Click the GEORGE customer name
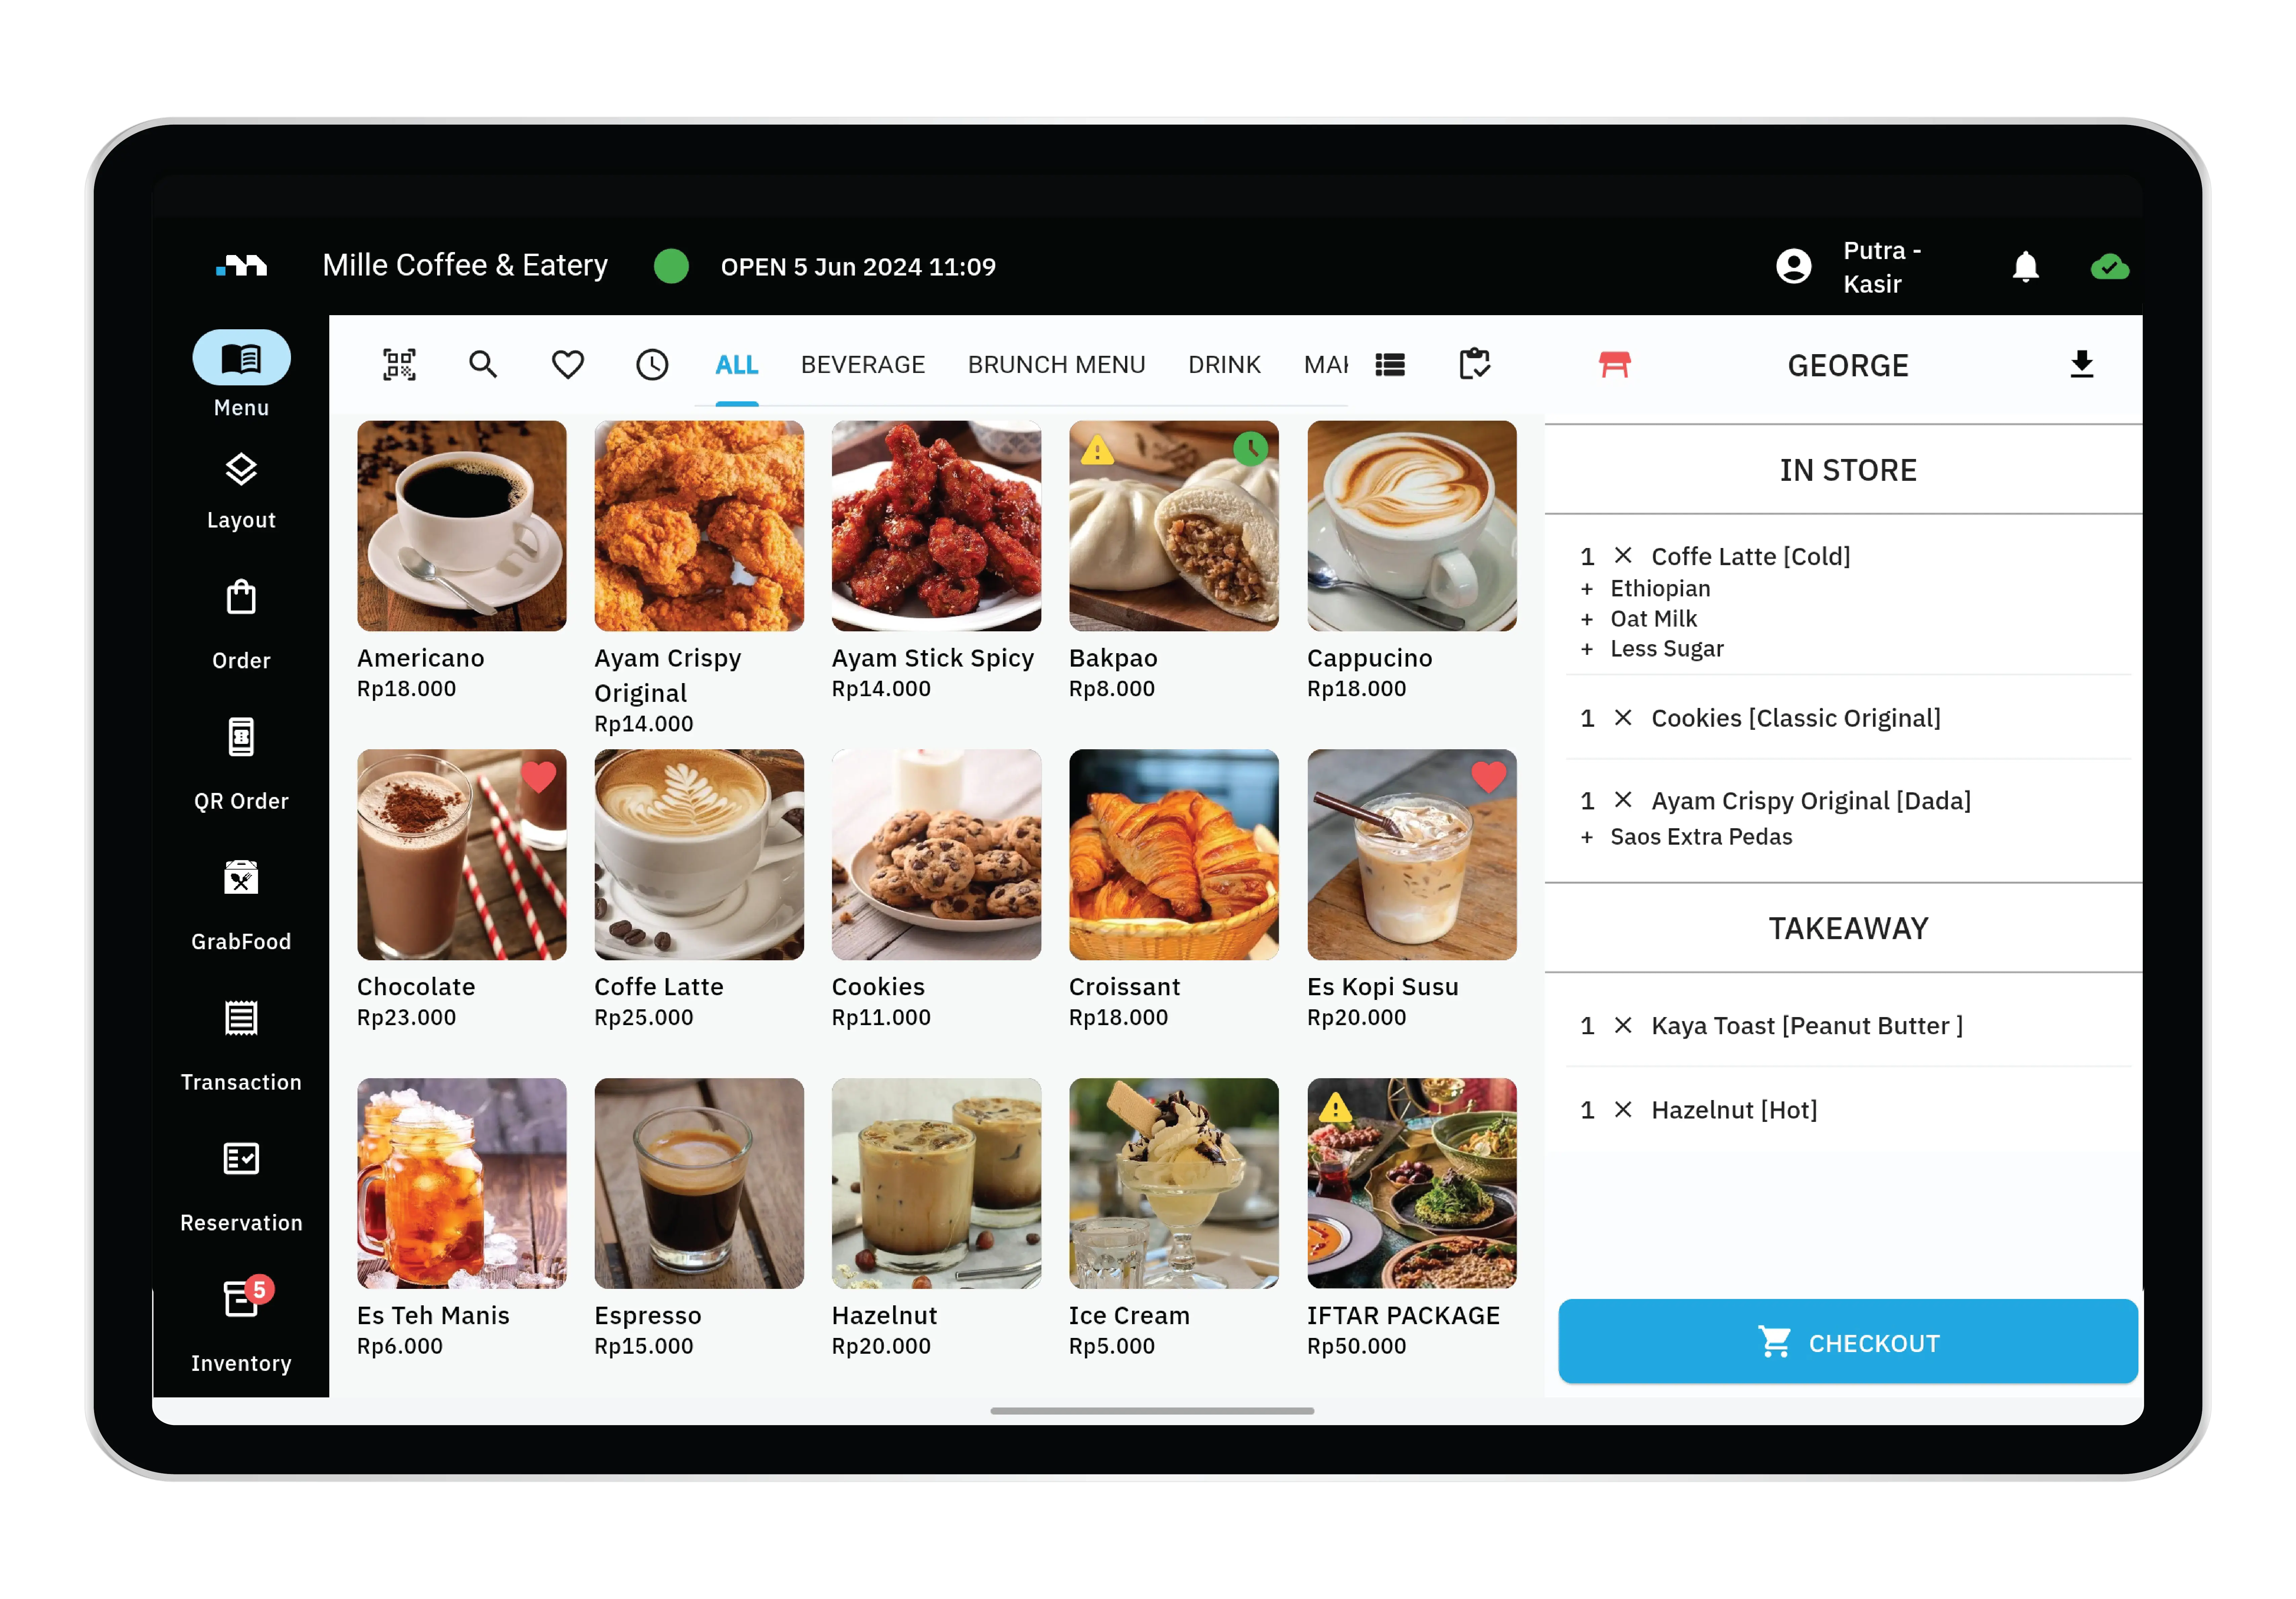The width and height of the screenshot is (2296, 1599). 1848,366
